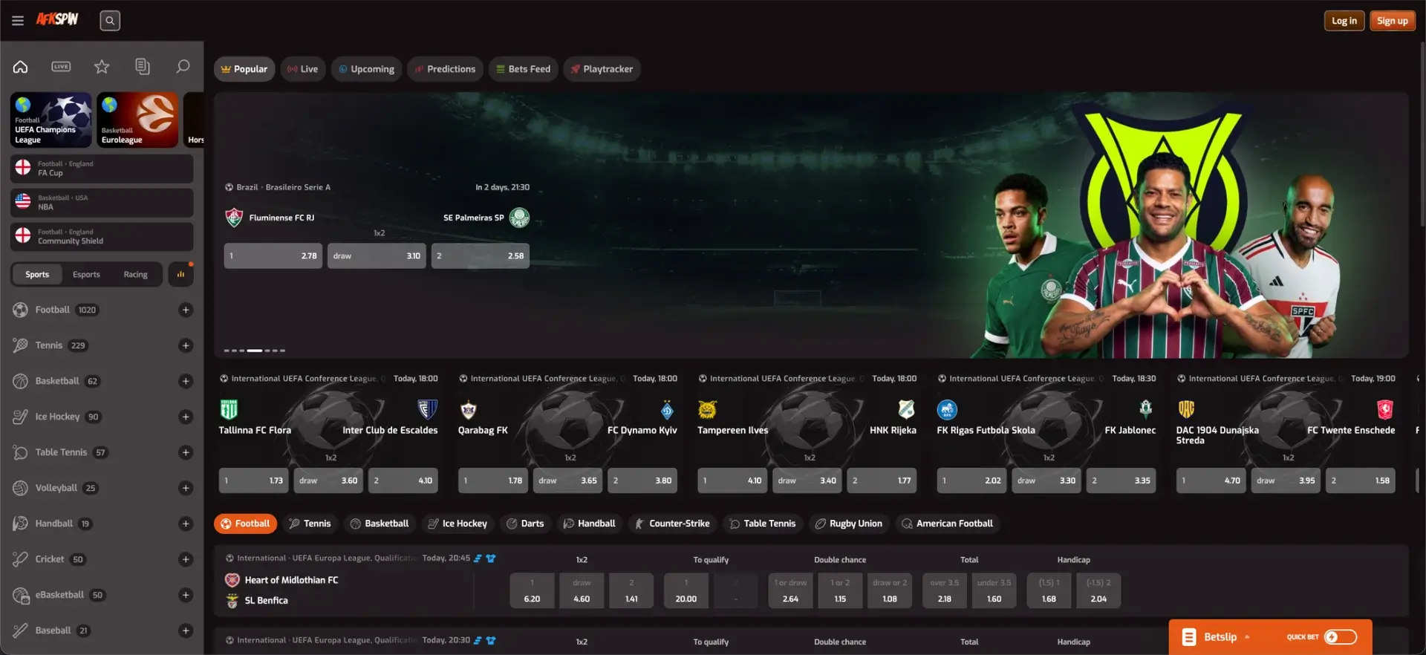Bet on draw at 3.10 in Brasileiro match

point(377,255)
